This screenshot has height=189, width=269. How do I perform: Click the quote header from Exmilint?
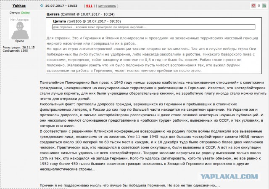tap(81, 14)
